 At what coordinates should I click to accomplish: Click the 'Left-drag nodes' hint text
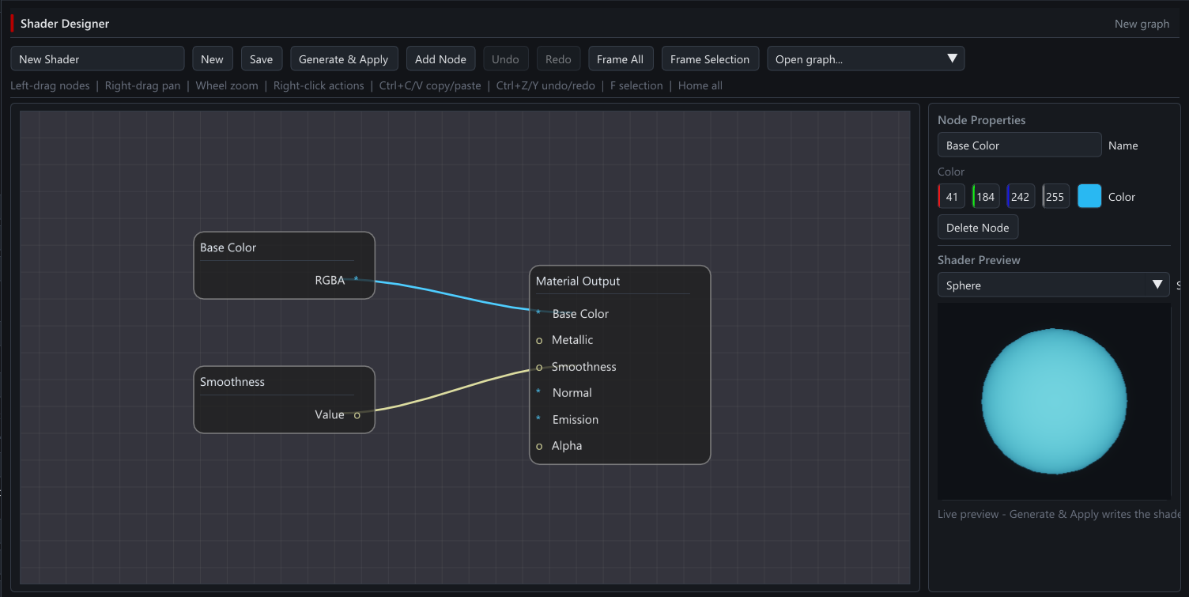(50, 85)
